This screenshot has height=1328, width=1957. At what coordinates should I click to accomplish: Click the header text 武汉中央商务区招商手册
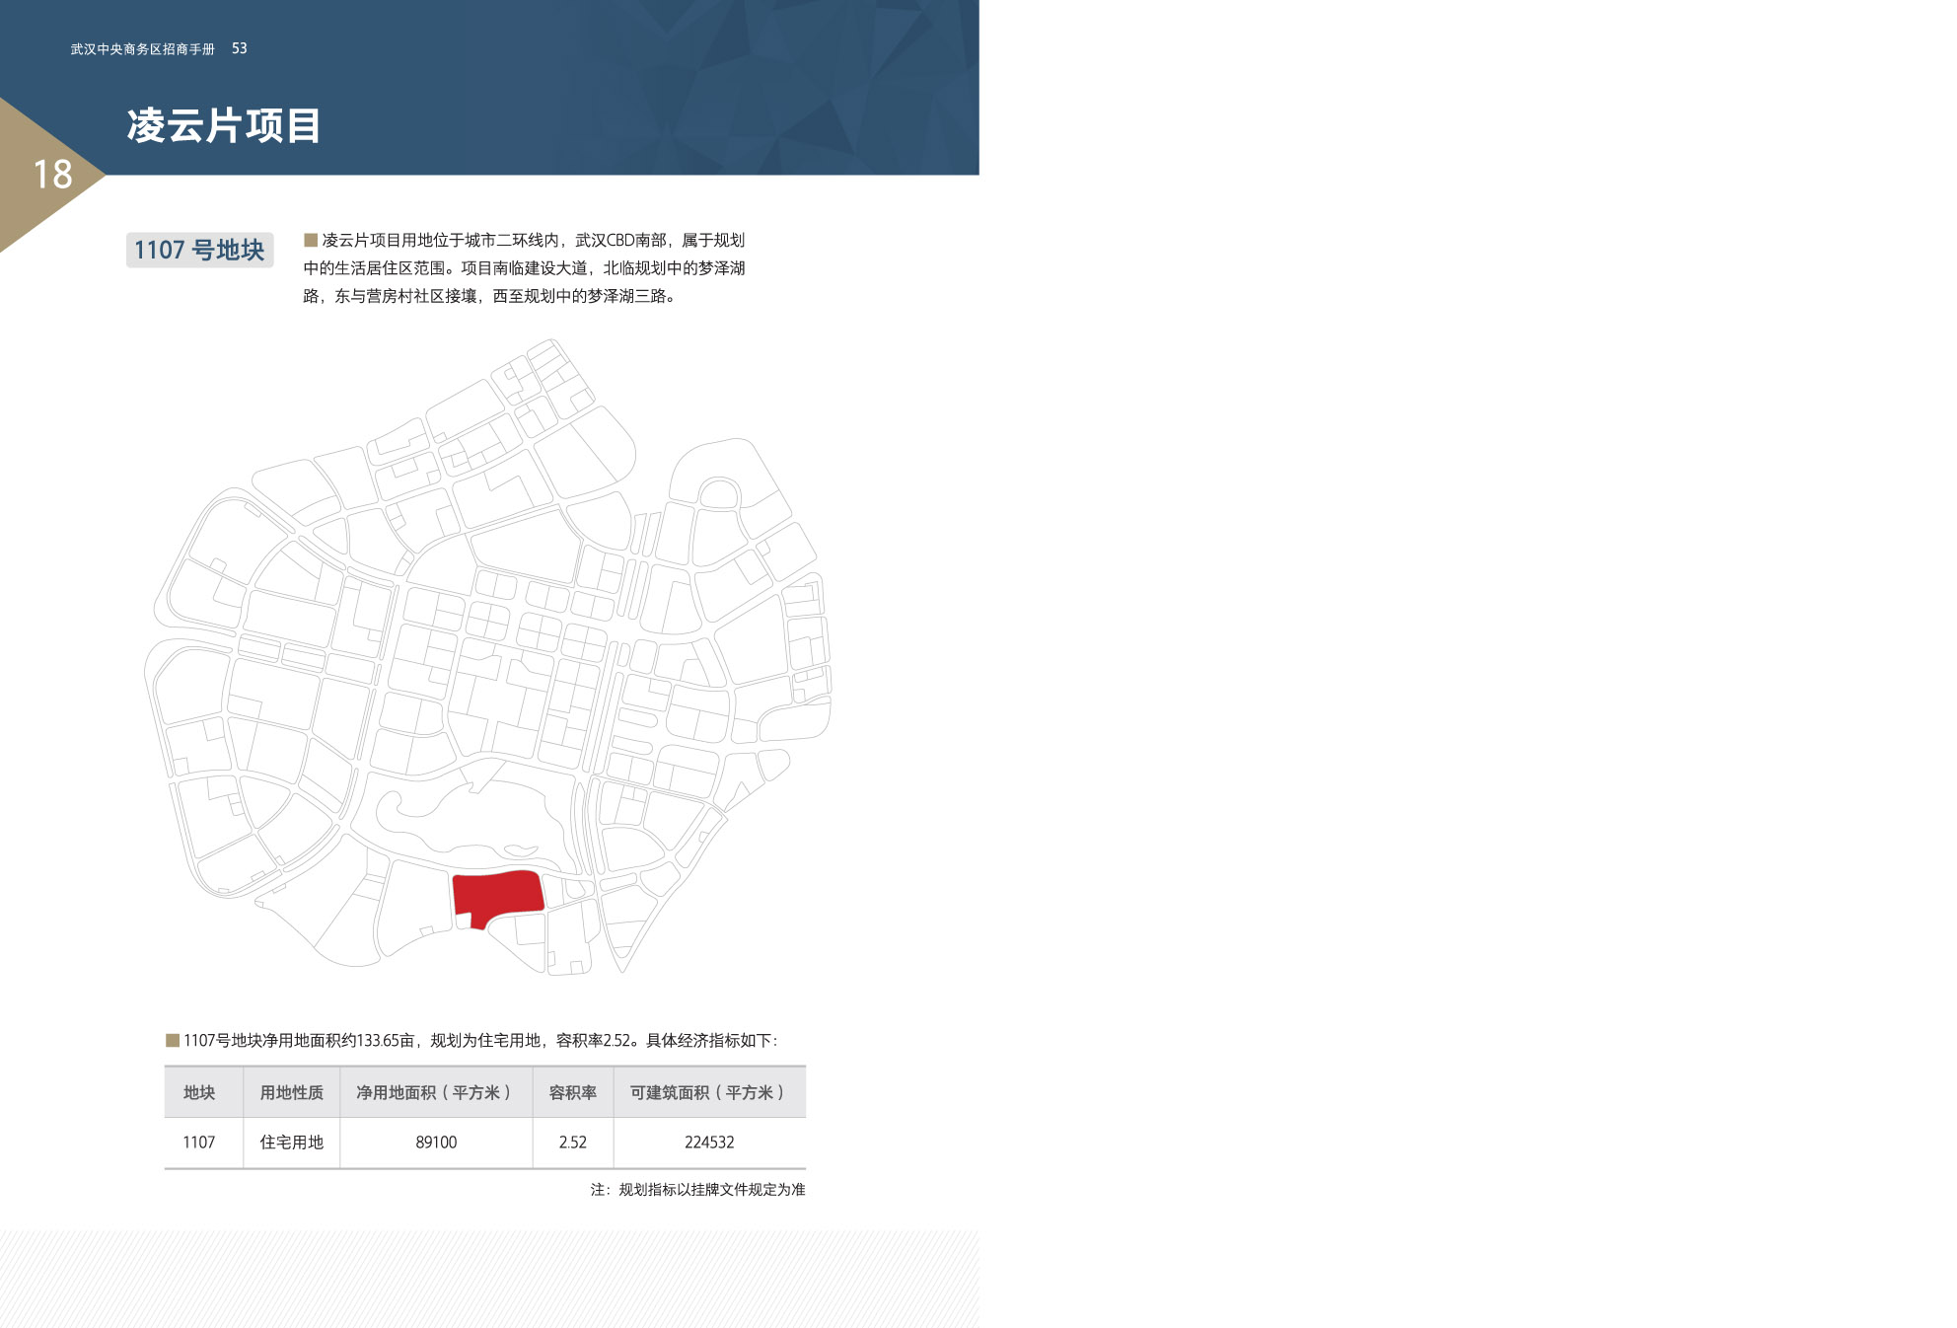click(x=142, y=48)
